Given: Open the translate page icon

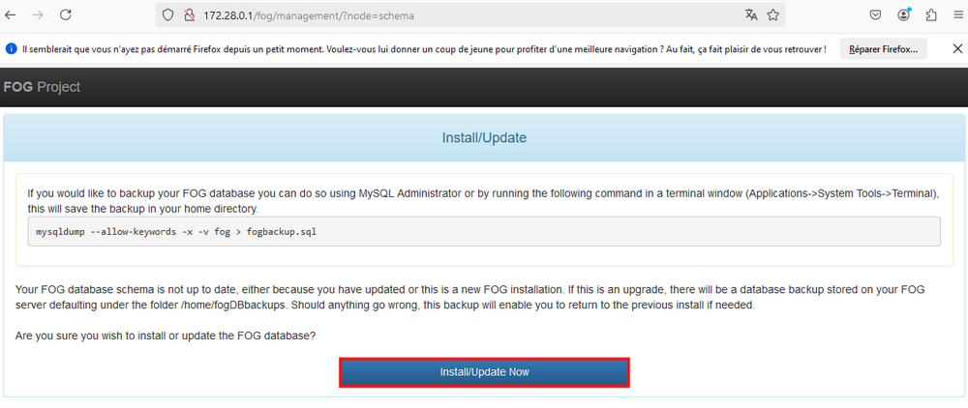Looking at the screenshot, I should [x=751, y=15].
